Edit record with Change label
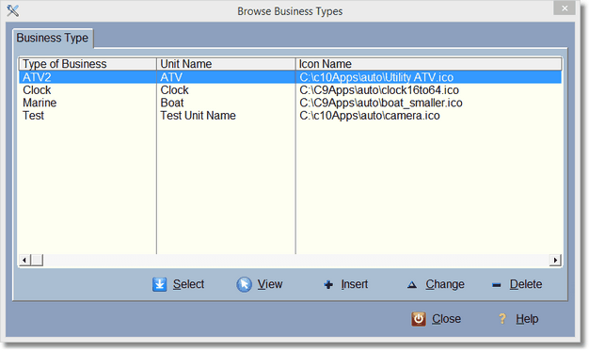Viewport: 589px width, 351px height. 445,284
